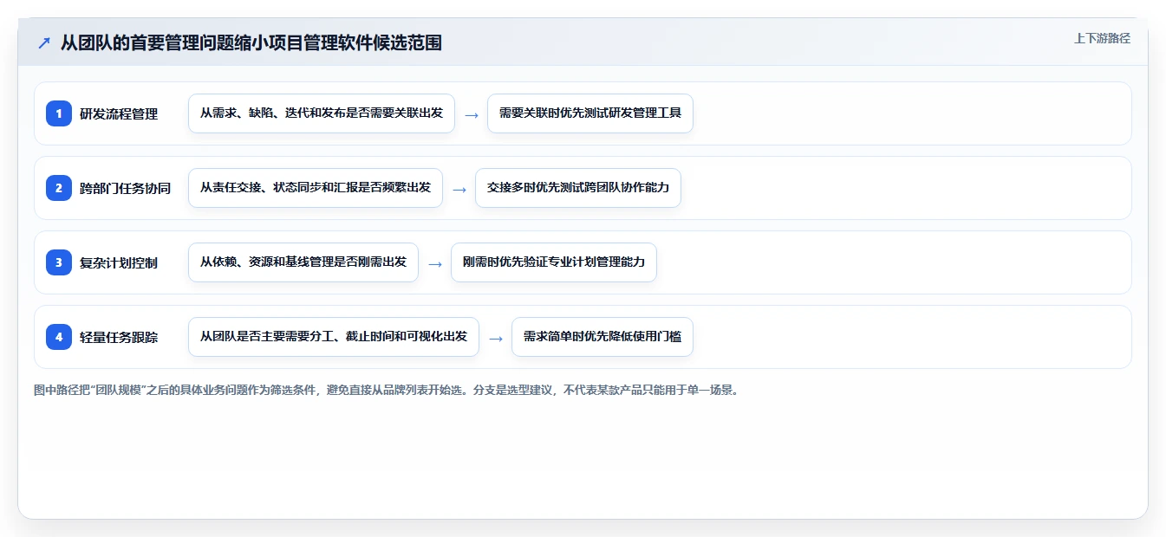1166x537 pixels.
Task: Click the 上下游路径 label
Action: click(x=1102, y=38)
